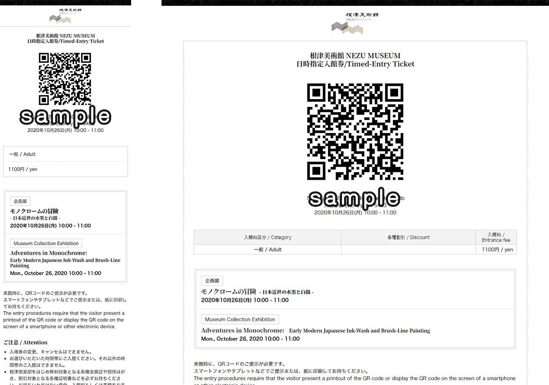Click 1100円 / yen cell in desktop table

coord(496,249)
